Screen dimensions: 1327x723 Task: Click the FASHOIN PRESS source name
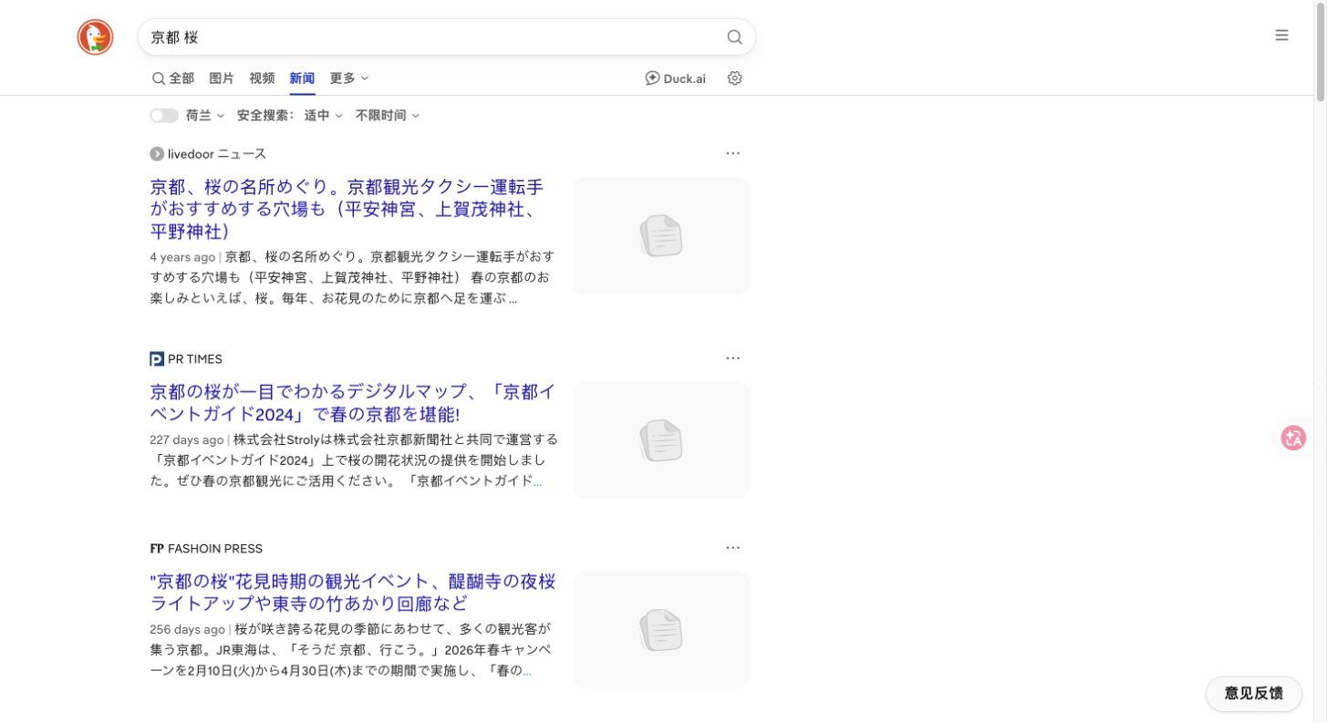click(x=215, y=549)
